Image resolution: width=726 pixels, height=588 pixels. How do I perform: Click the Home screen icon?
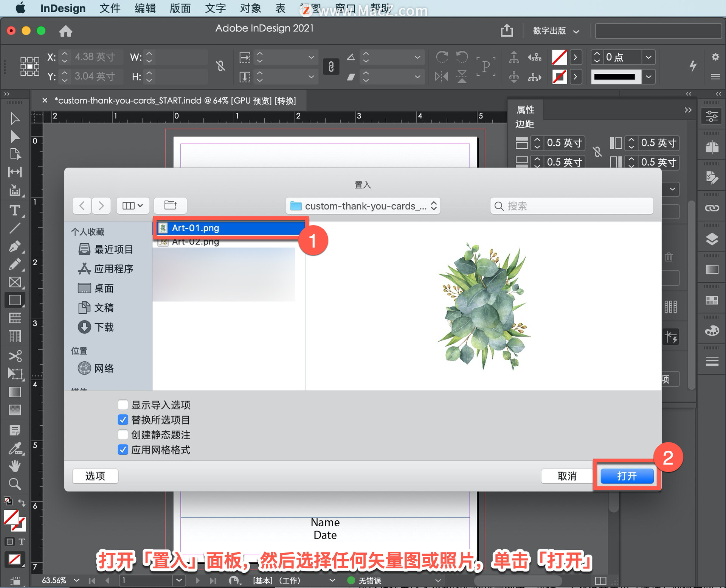click(66, 31)
